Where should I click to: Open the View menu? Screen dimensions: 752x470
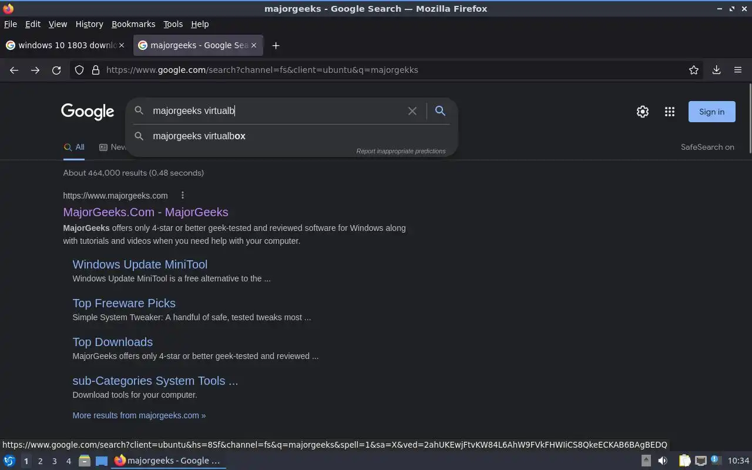pyautogui.click(x=58, y=24)
